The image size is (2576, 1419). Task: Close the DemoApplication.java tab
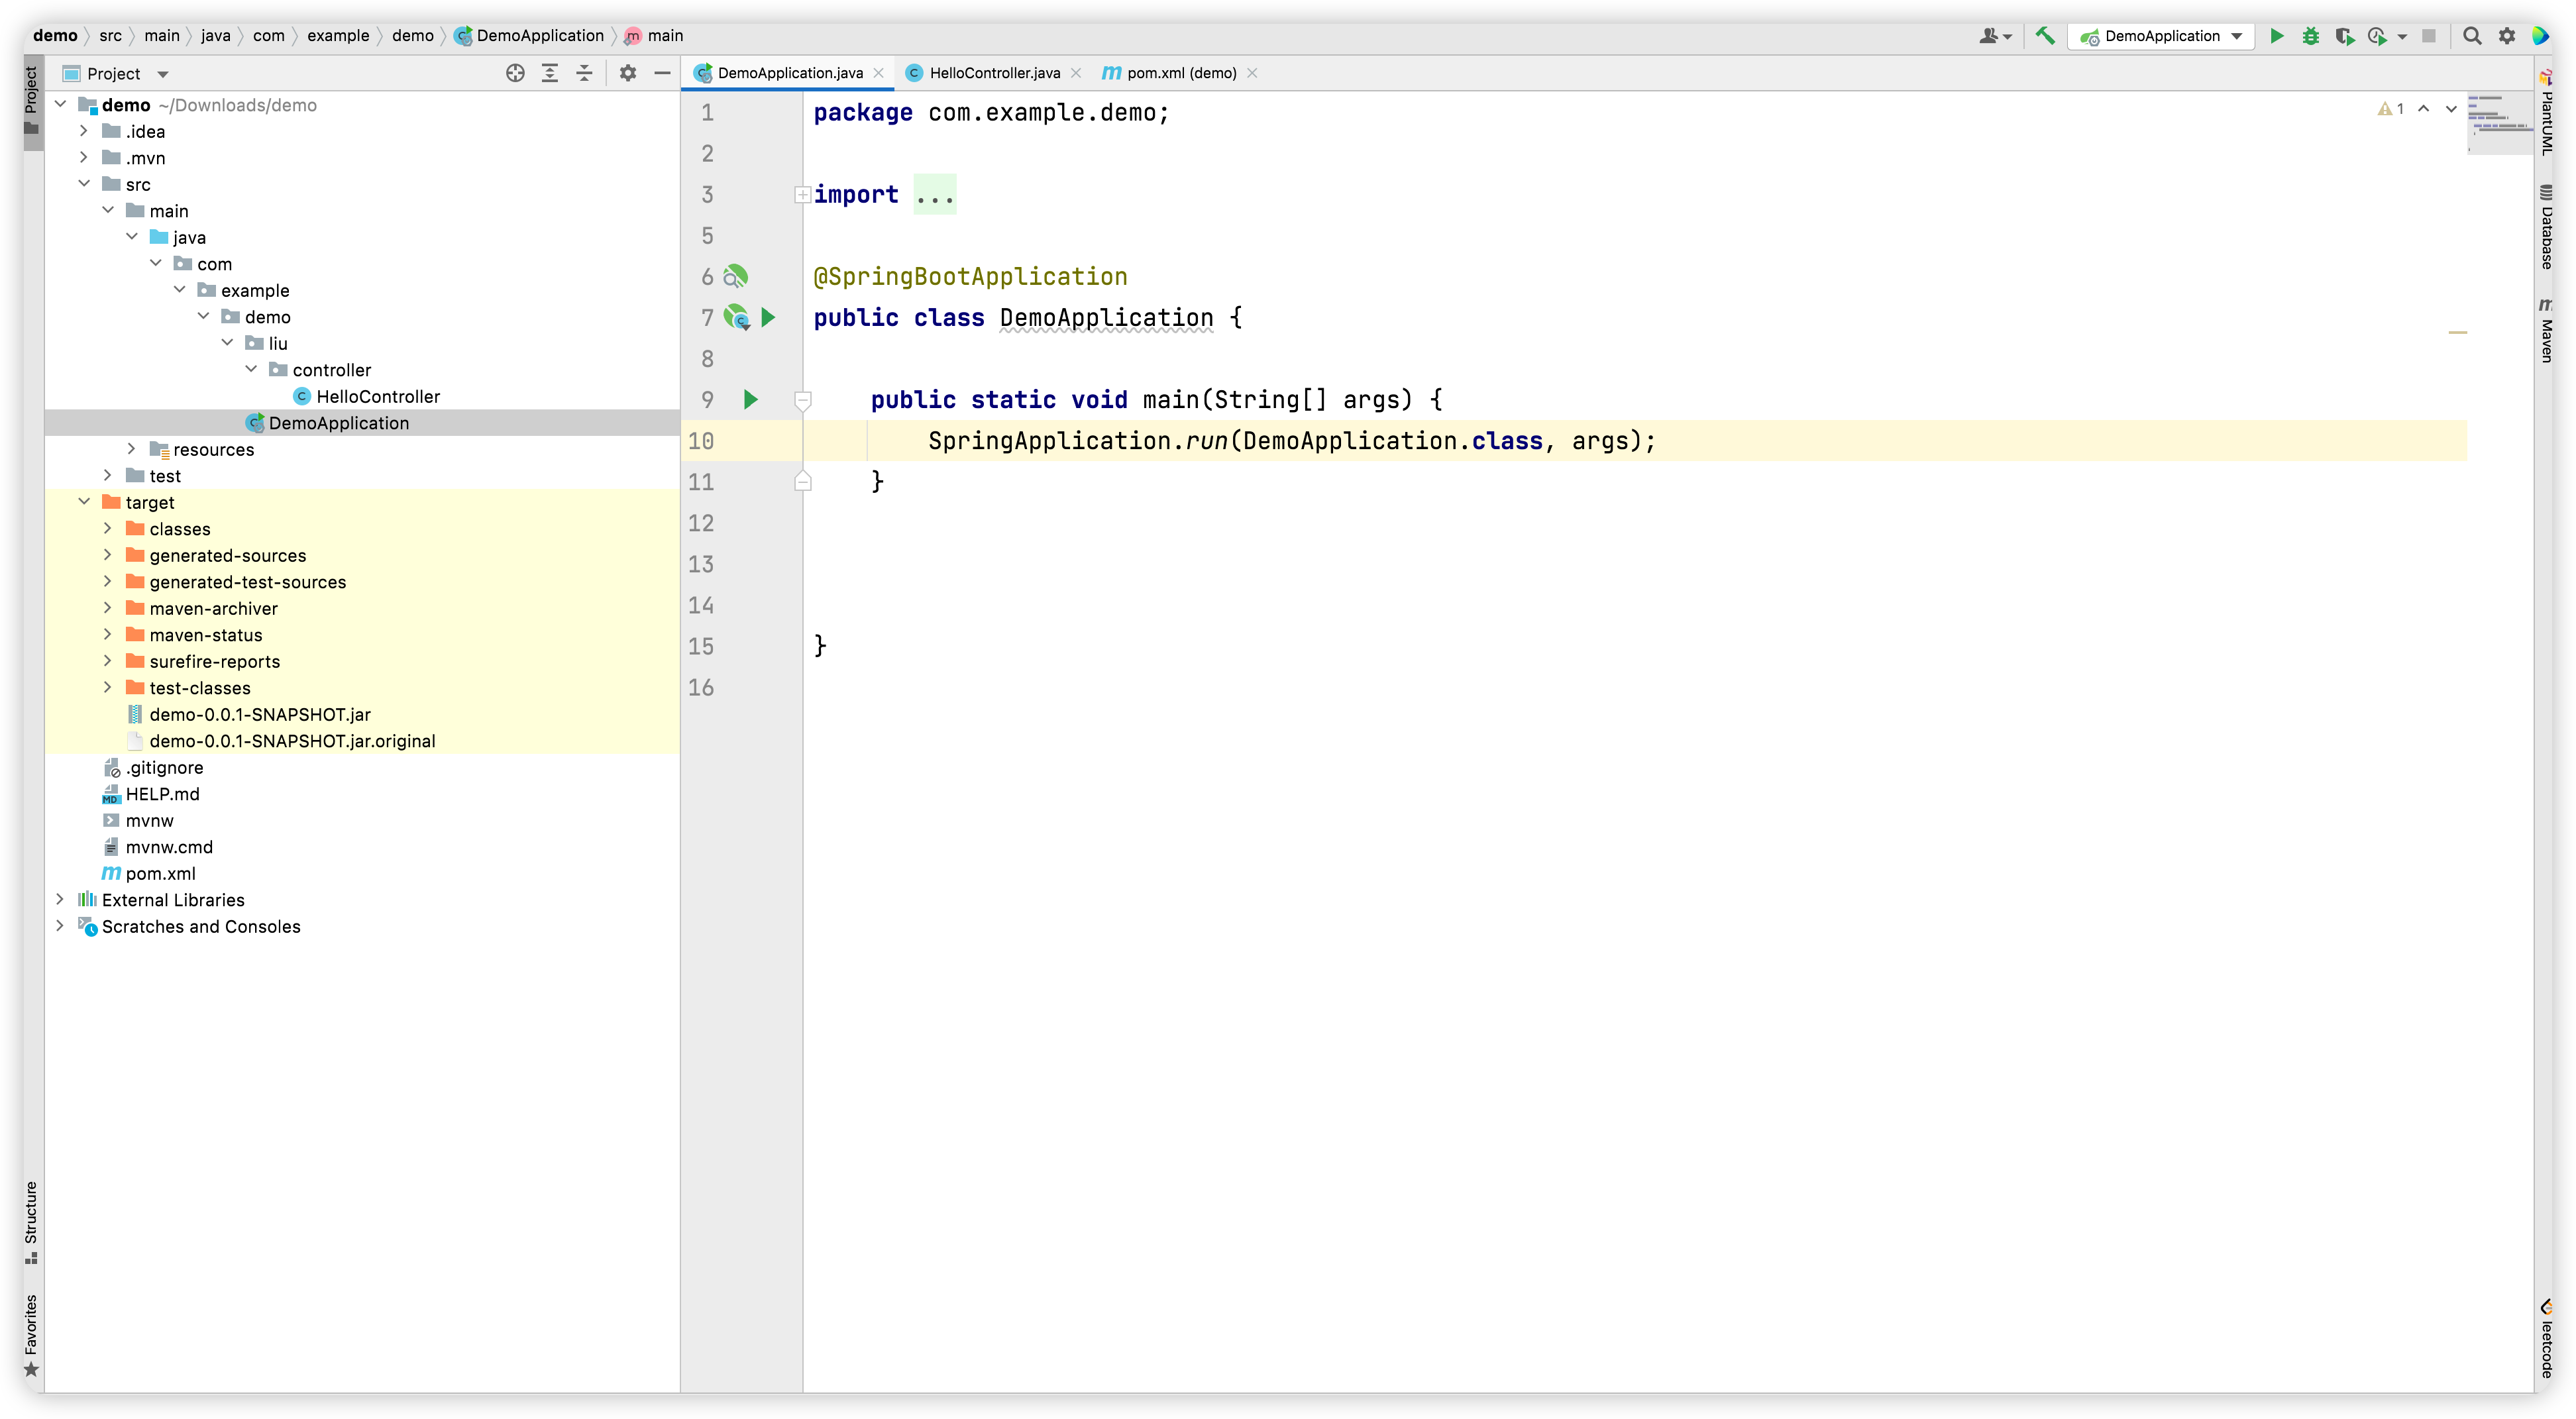click(879, 73)
